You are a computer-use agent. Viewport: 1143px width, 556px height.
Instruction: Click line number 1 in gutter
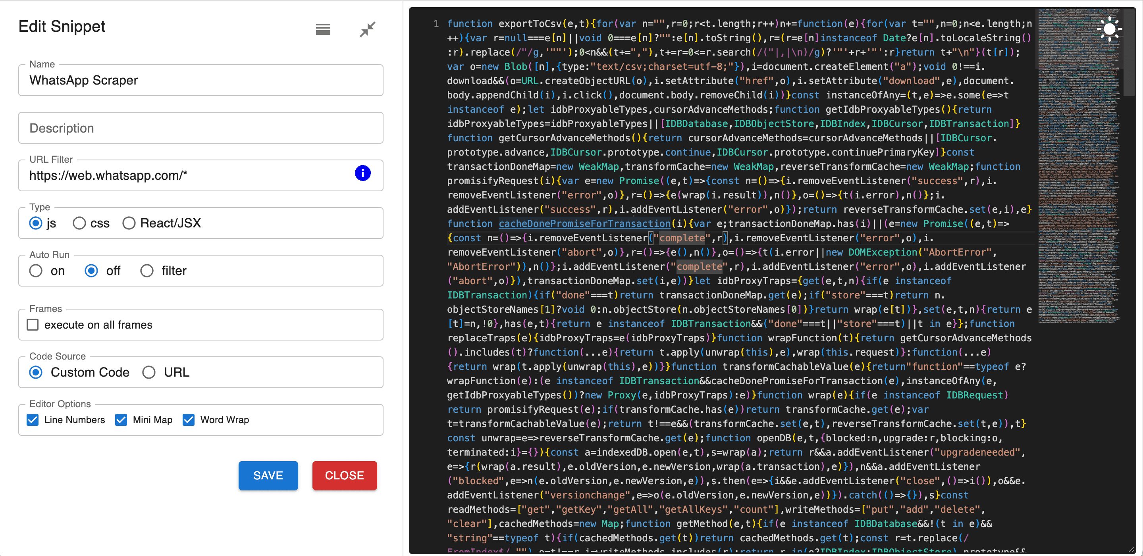436,23
